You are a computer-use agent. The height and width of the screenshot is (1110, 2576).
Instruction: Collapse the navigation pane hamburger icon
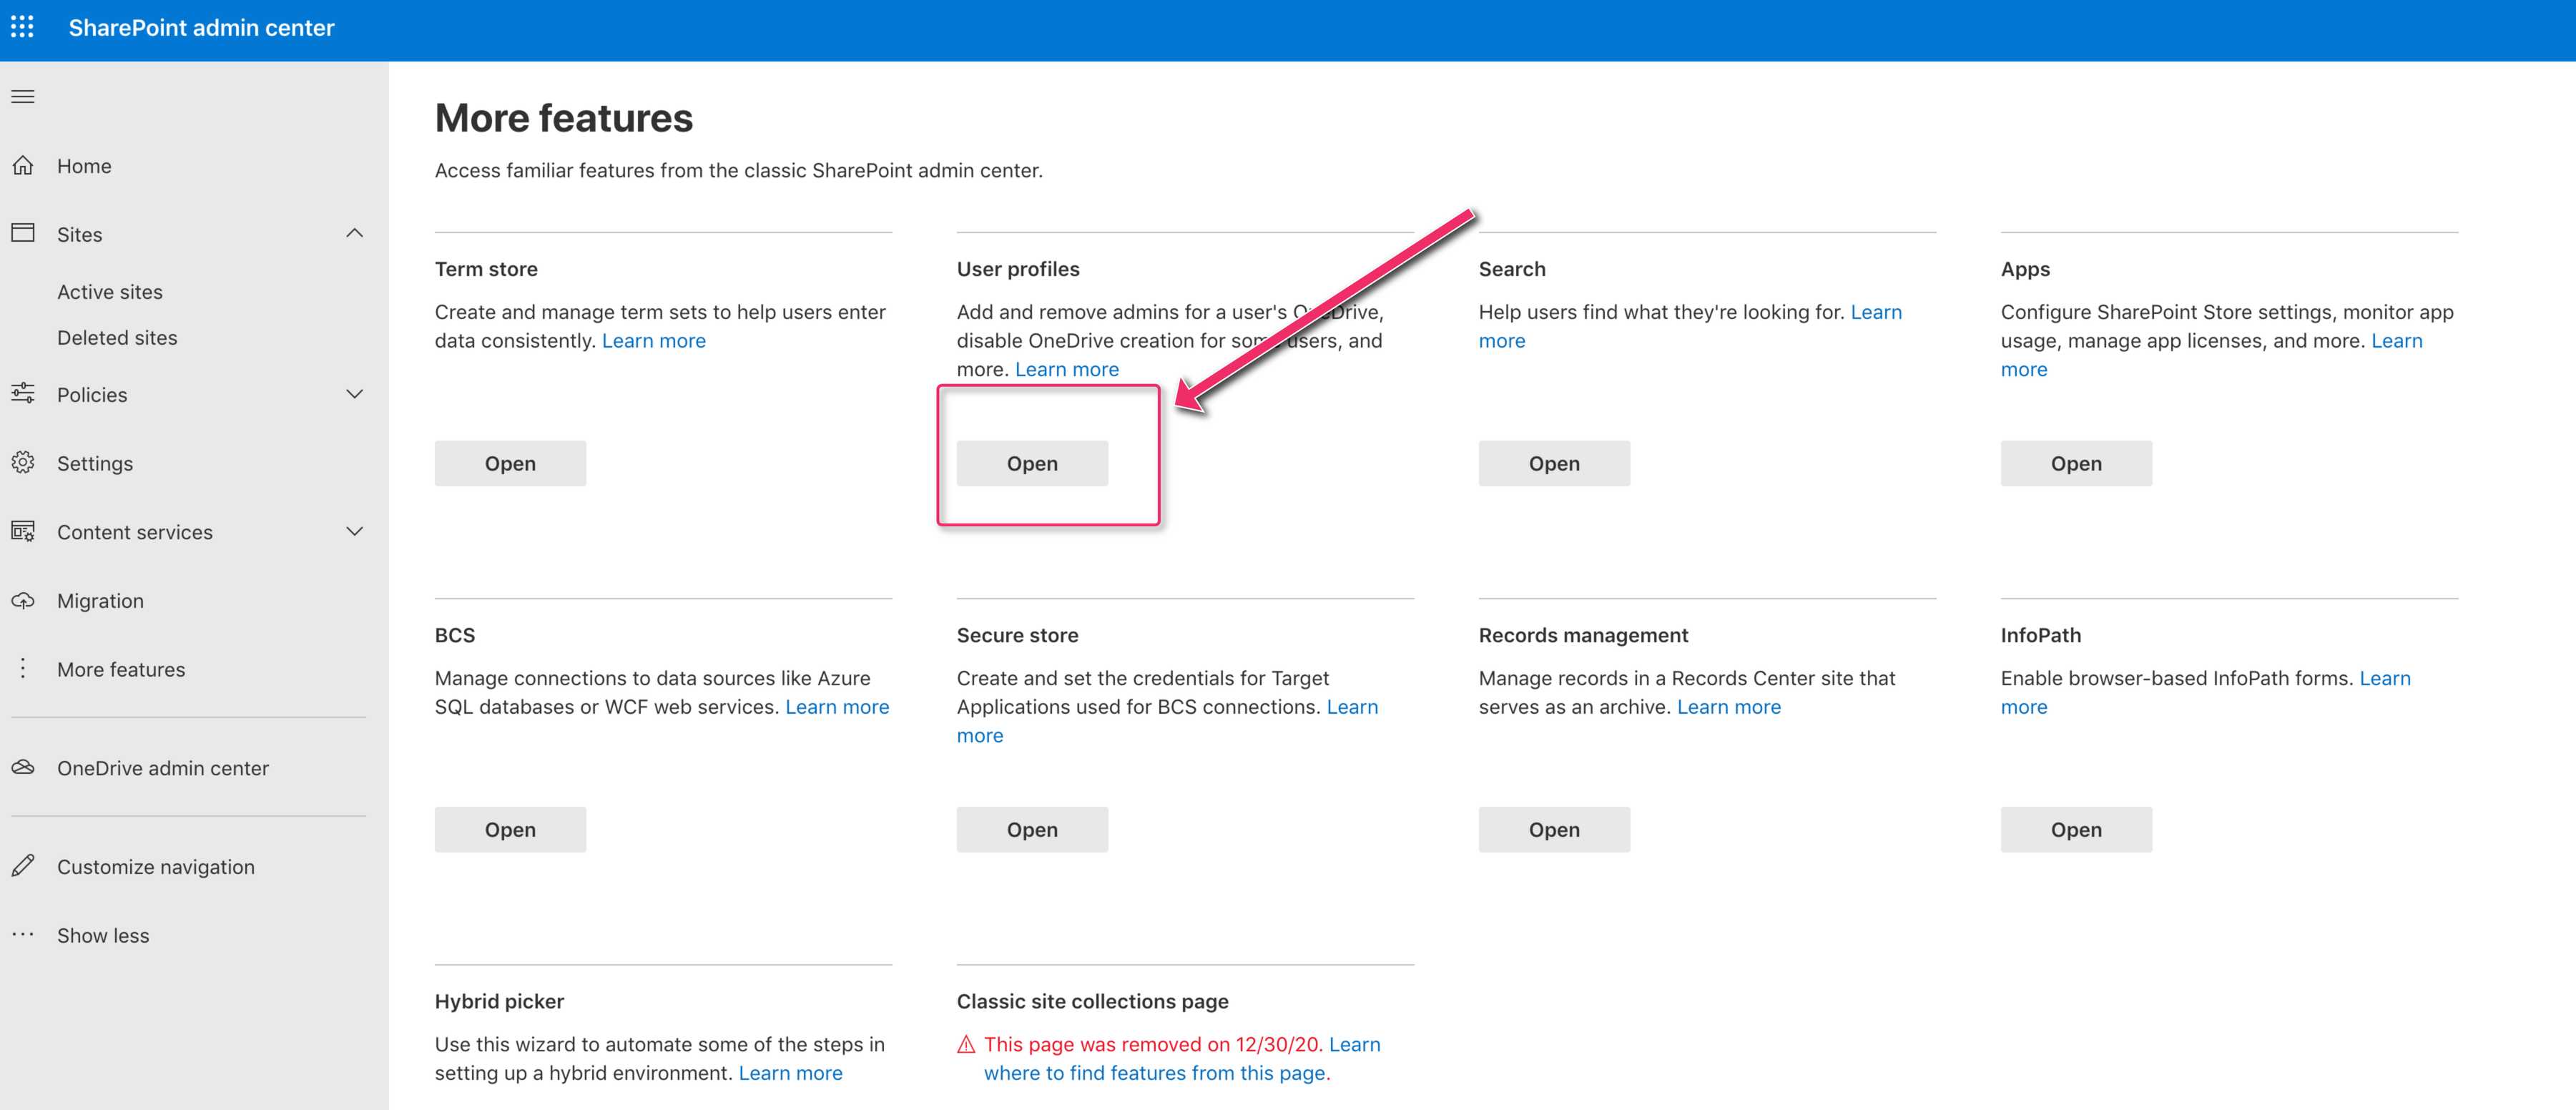(23, 96)
